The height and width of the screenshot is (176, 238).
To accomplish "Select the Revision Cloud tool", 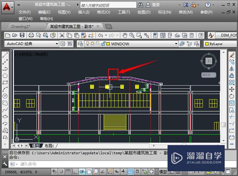I will (5, 103).
